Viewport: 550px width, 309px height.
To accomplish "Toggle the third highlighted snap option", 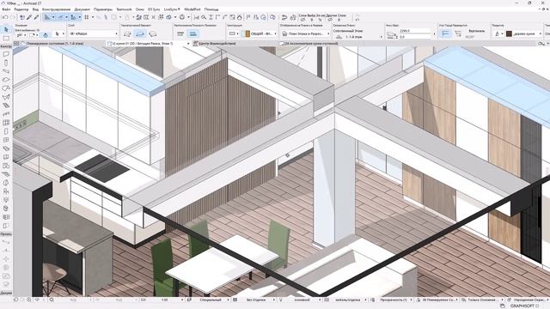I will pyautogui.click(x=73, y=17).
